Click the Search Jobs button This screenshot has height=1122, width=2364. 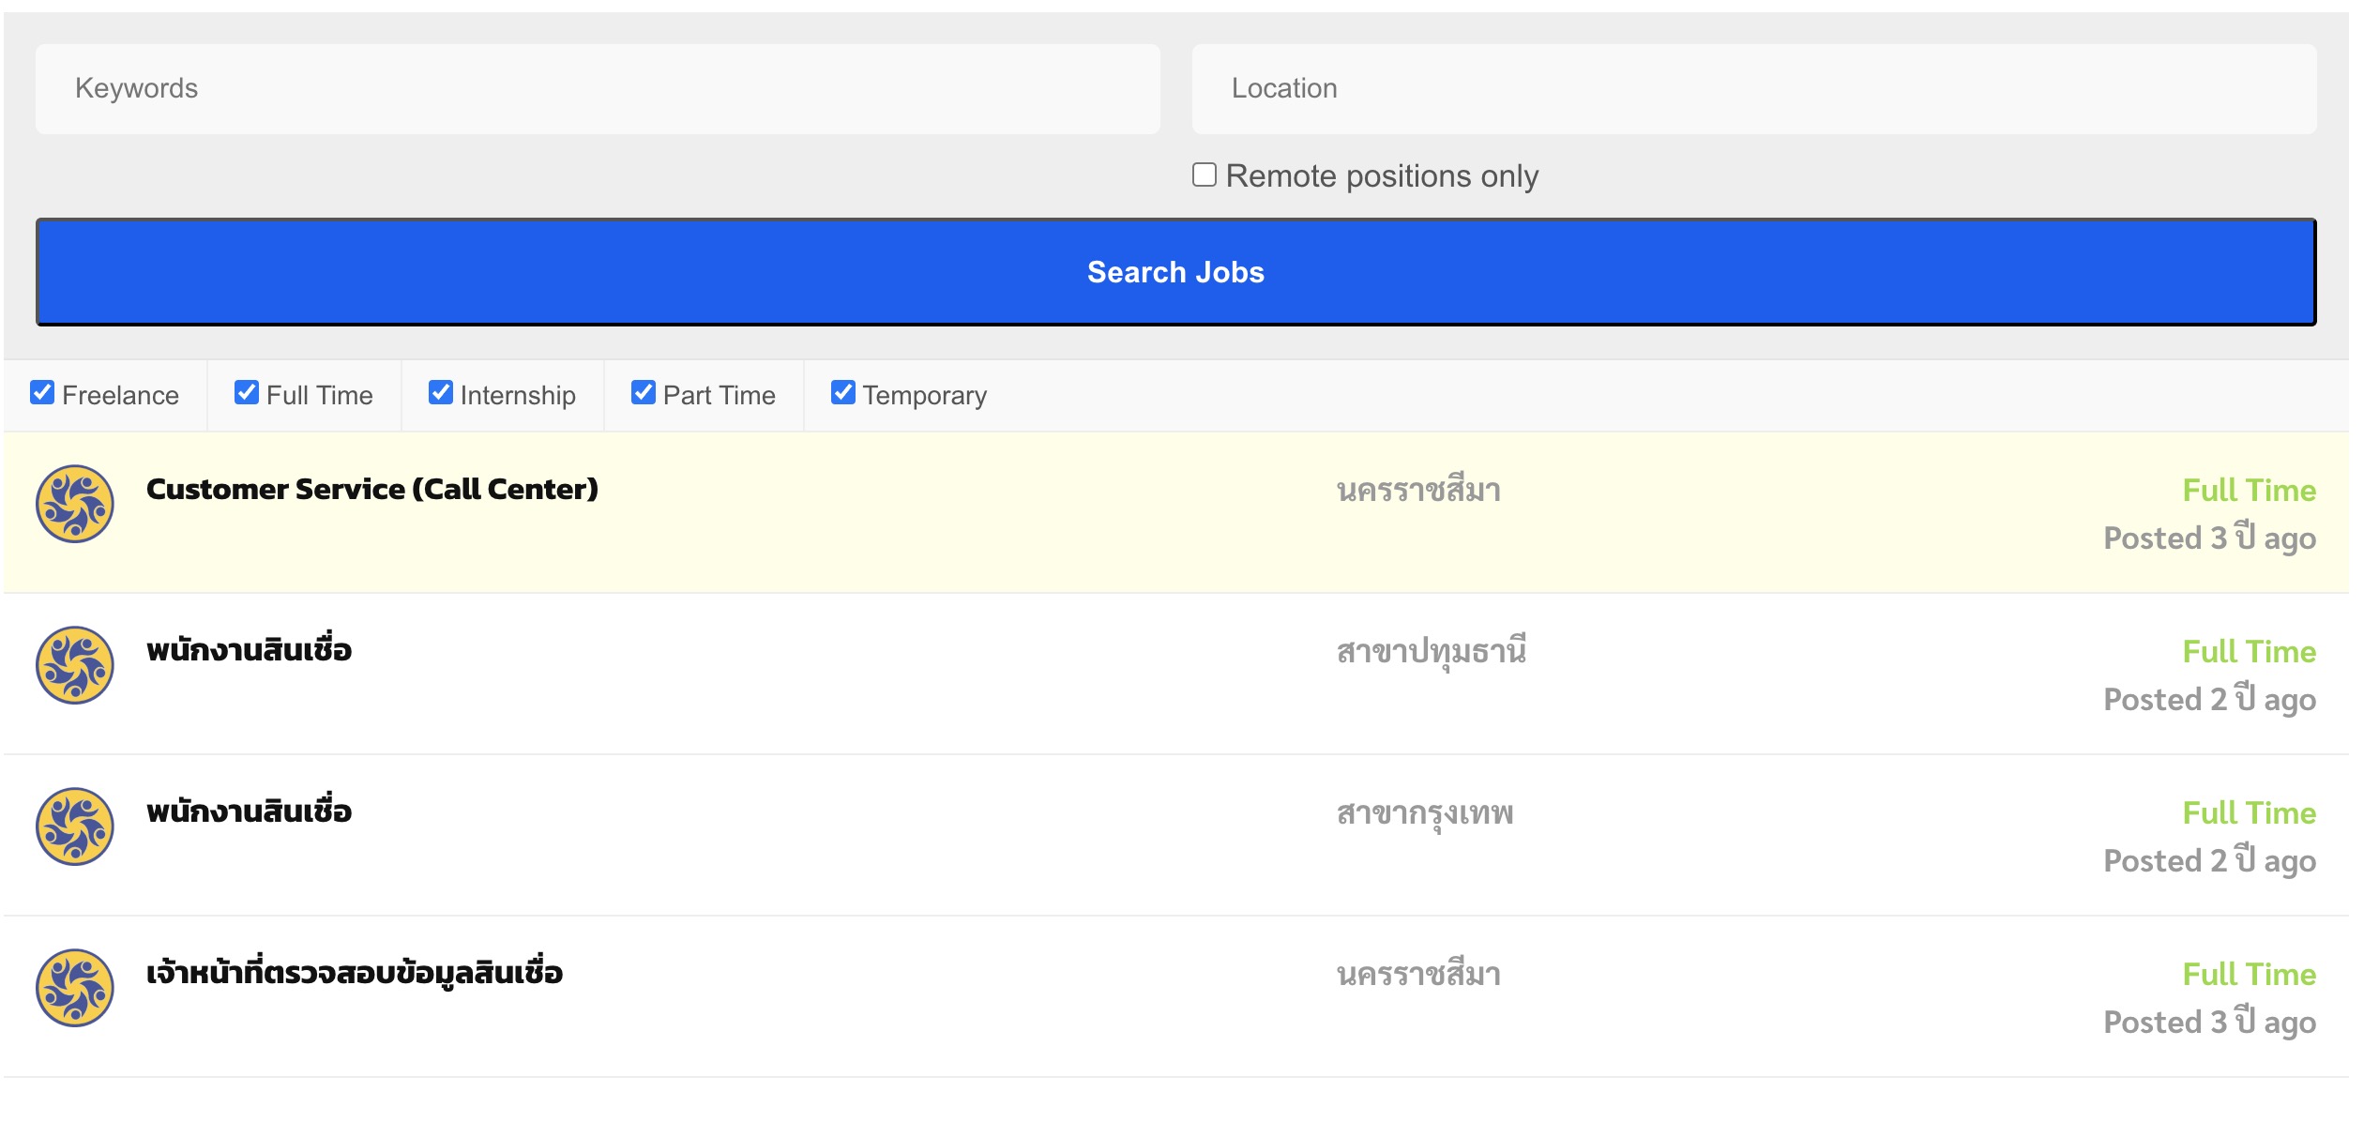(x=1176, y=273)
